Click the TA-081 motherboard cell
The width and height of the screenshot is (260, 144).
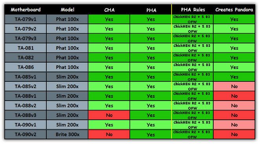(26, 48)
